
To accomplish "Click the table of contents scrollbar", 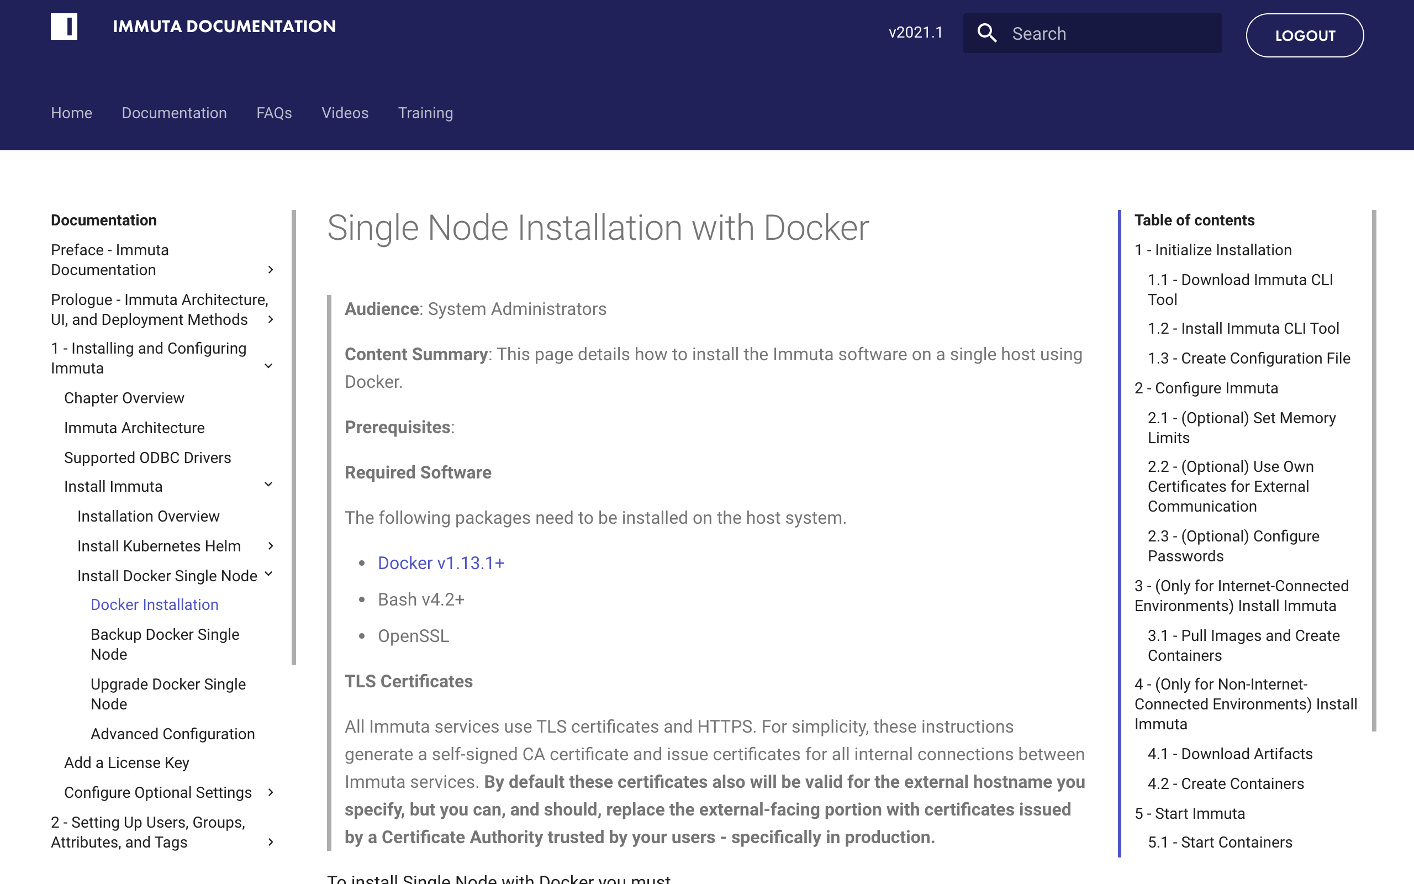I will point(1374,471).
